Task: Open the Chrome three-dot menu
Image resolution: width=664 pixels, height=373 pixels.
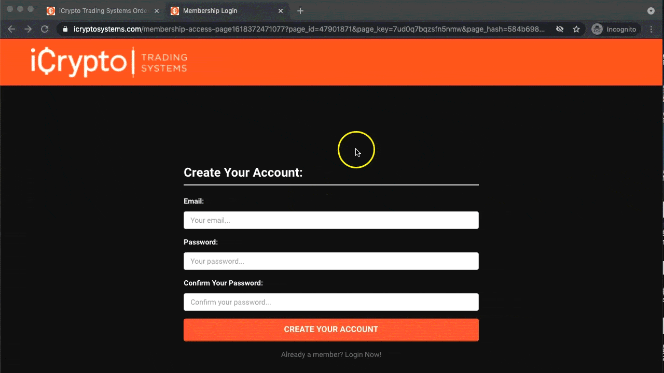Action: 652,29
